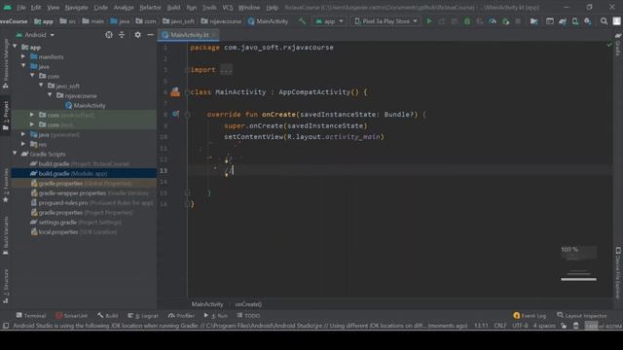Click the read-only lock icon in status bar
The image size is (623, 350).
pyautogui.click(x=564, y=326)
